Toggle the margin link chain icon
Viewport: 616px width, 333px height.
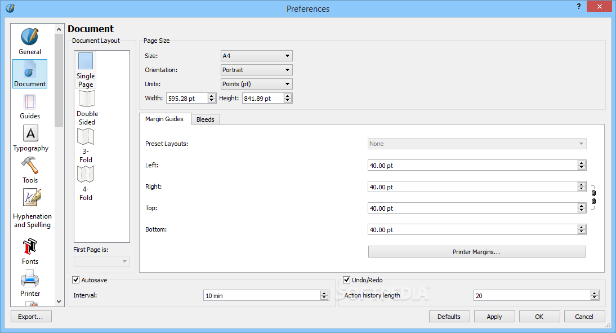point(593,197)
